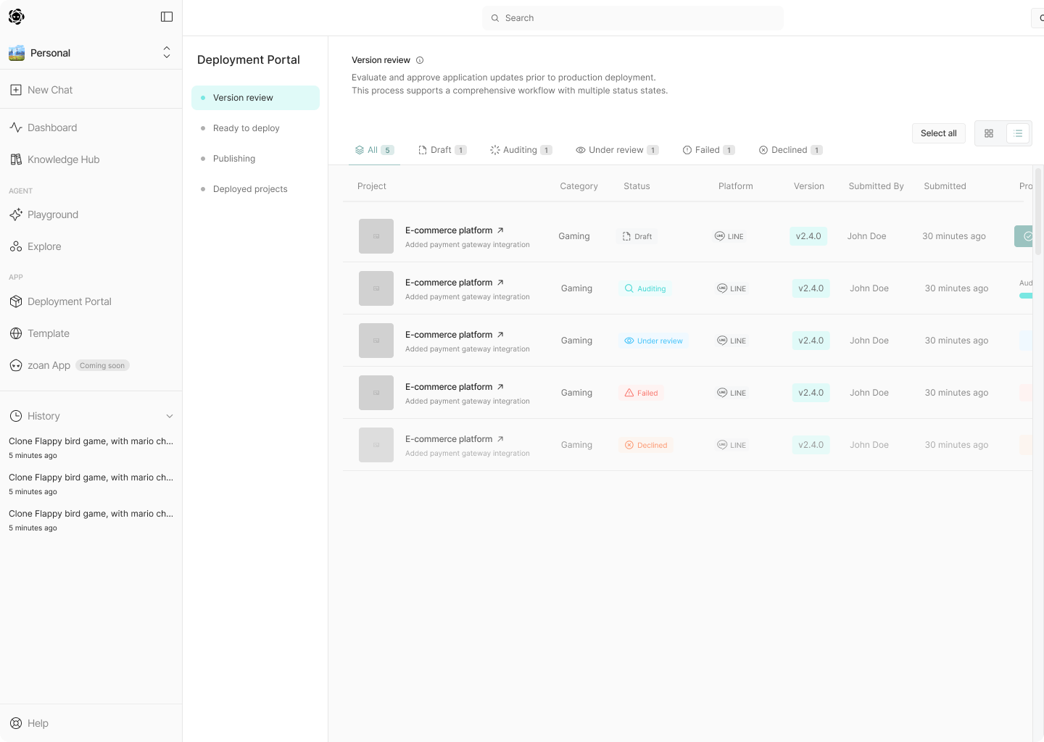Viewport: 1044px width, 742px height.
Task: Click the app logo icon
Action: click(x=17, y=17)
